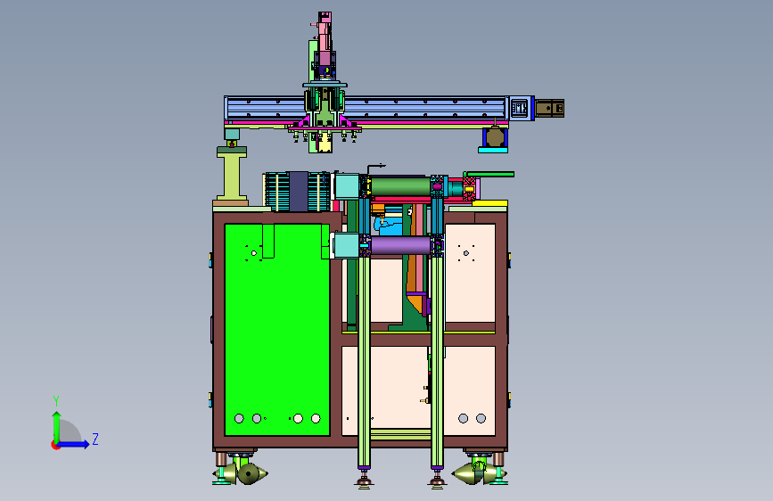
Task: Select the right tall light-green support leg
Action: [437, 361]
